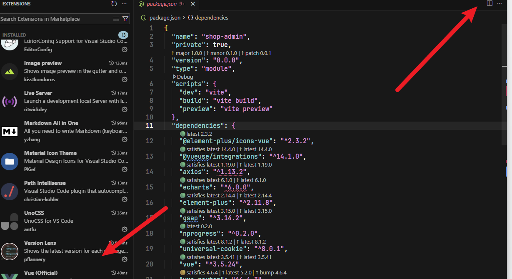Update vue to latest 3.5.41
This screenshot has height=279, width=512.
click(255, 257)
